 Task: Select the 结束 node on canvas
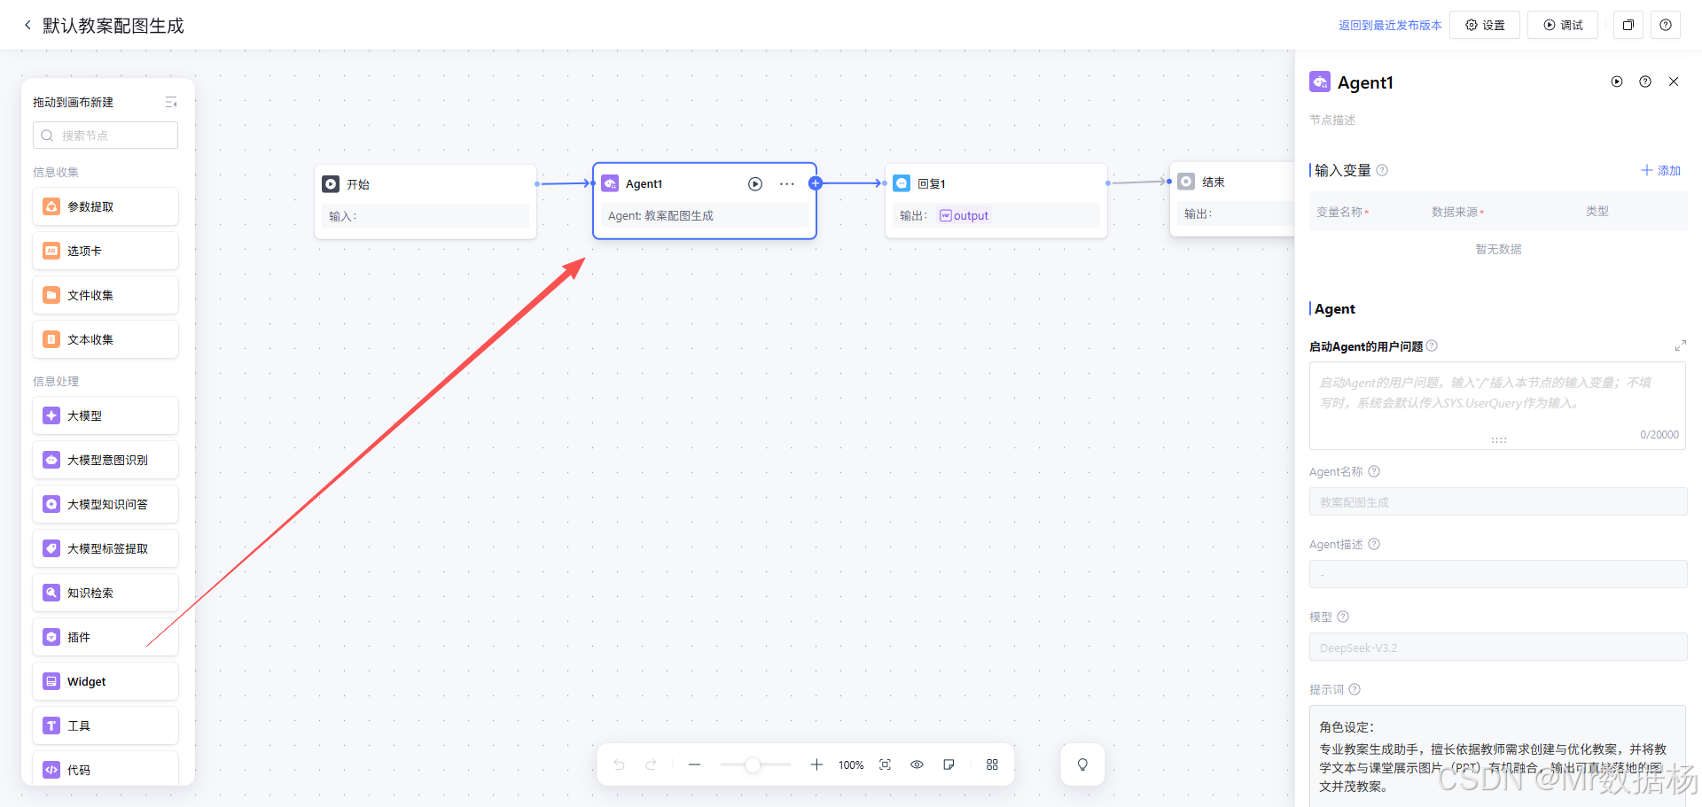(x=1232, y=199)
